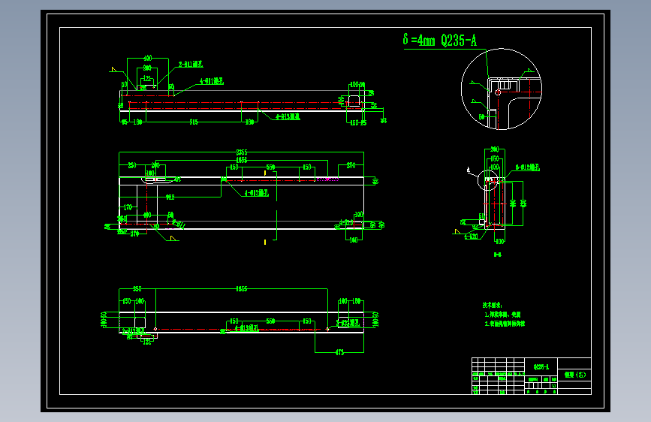The image size is (651, 422).
Task: Select the 4-Φ13 hole callout in top view
Action: tap(288, 116)
